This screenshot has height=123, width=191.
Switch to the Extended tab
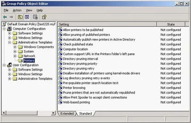(67, 113)
